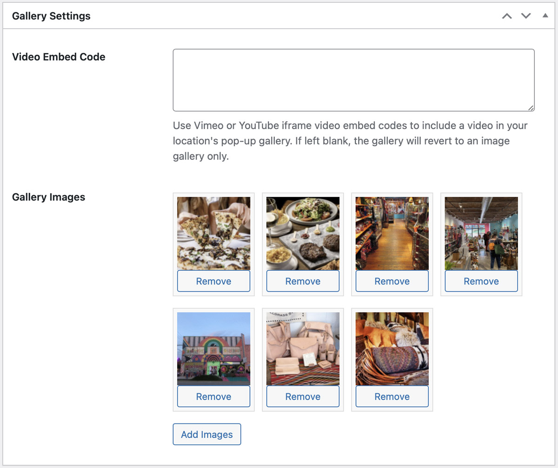
Task: Remove the pizza slices image
Action: [214, 281]
